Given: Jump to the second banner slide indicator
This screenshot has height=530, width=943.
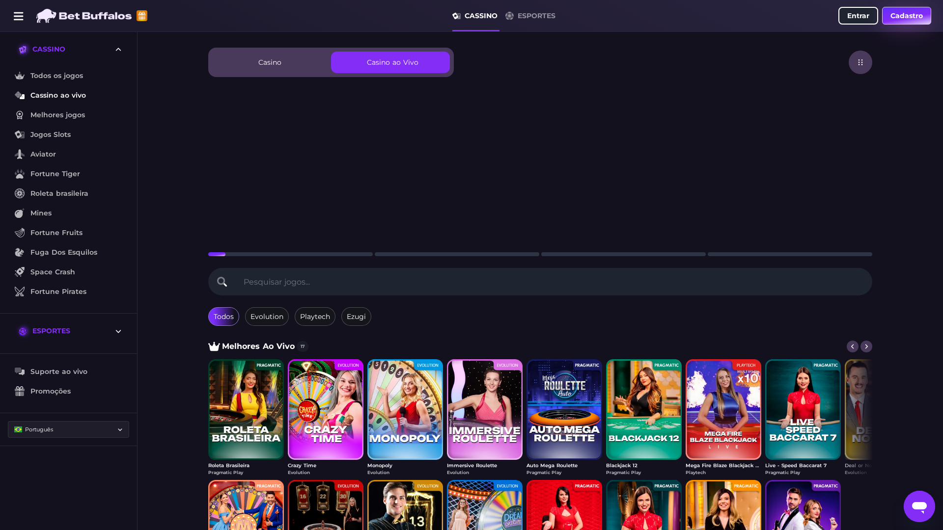Looking at the screenshot, I should pyautogui.click(x=457, y=254).
